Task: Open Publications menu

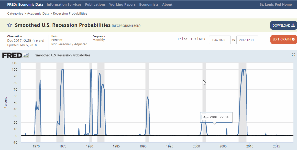Action: coord(95,4)
